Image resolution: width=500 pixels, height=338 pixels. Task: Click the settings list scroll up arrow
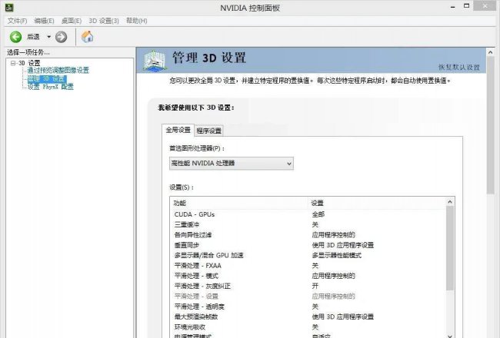point(450,202)
